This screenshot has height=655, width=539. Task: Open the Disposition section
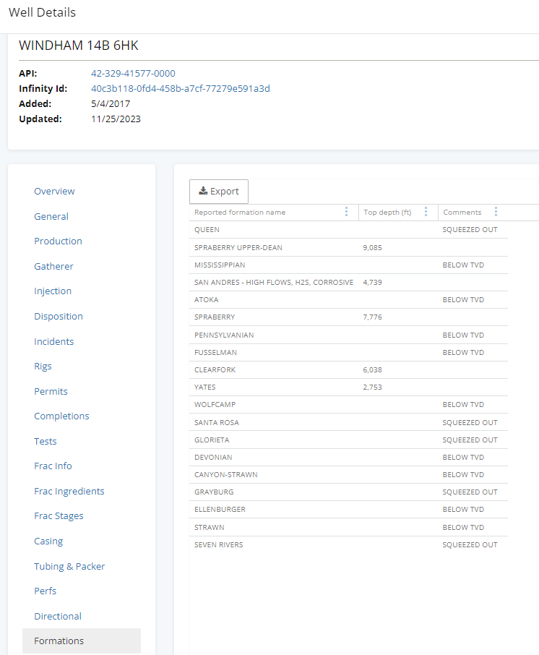pos(59,316)
